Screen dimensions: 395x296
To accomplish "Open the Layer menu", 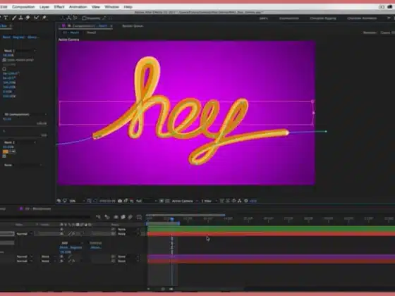I will 44,7.
